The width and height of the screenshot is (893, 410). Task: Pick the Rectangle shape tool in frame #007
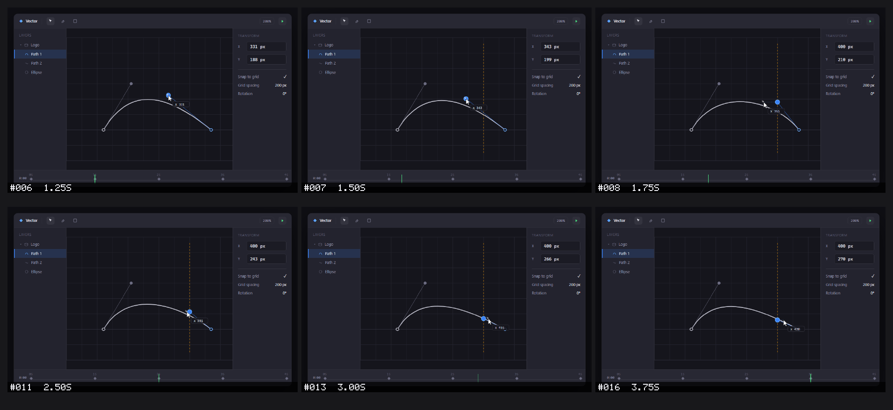pos(369,21)
